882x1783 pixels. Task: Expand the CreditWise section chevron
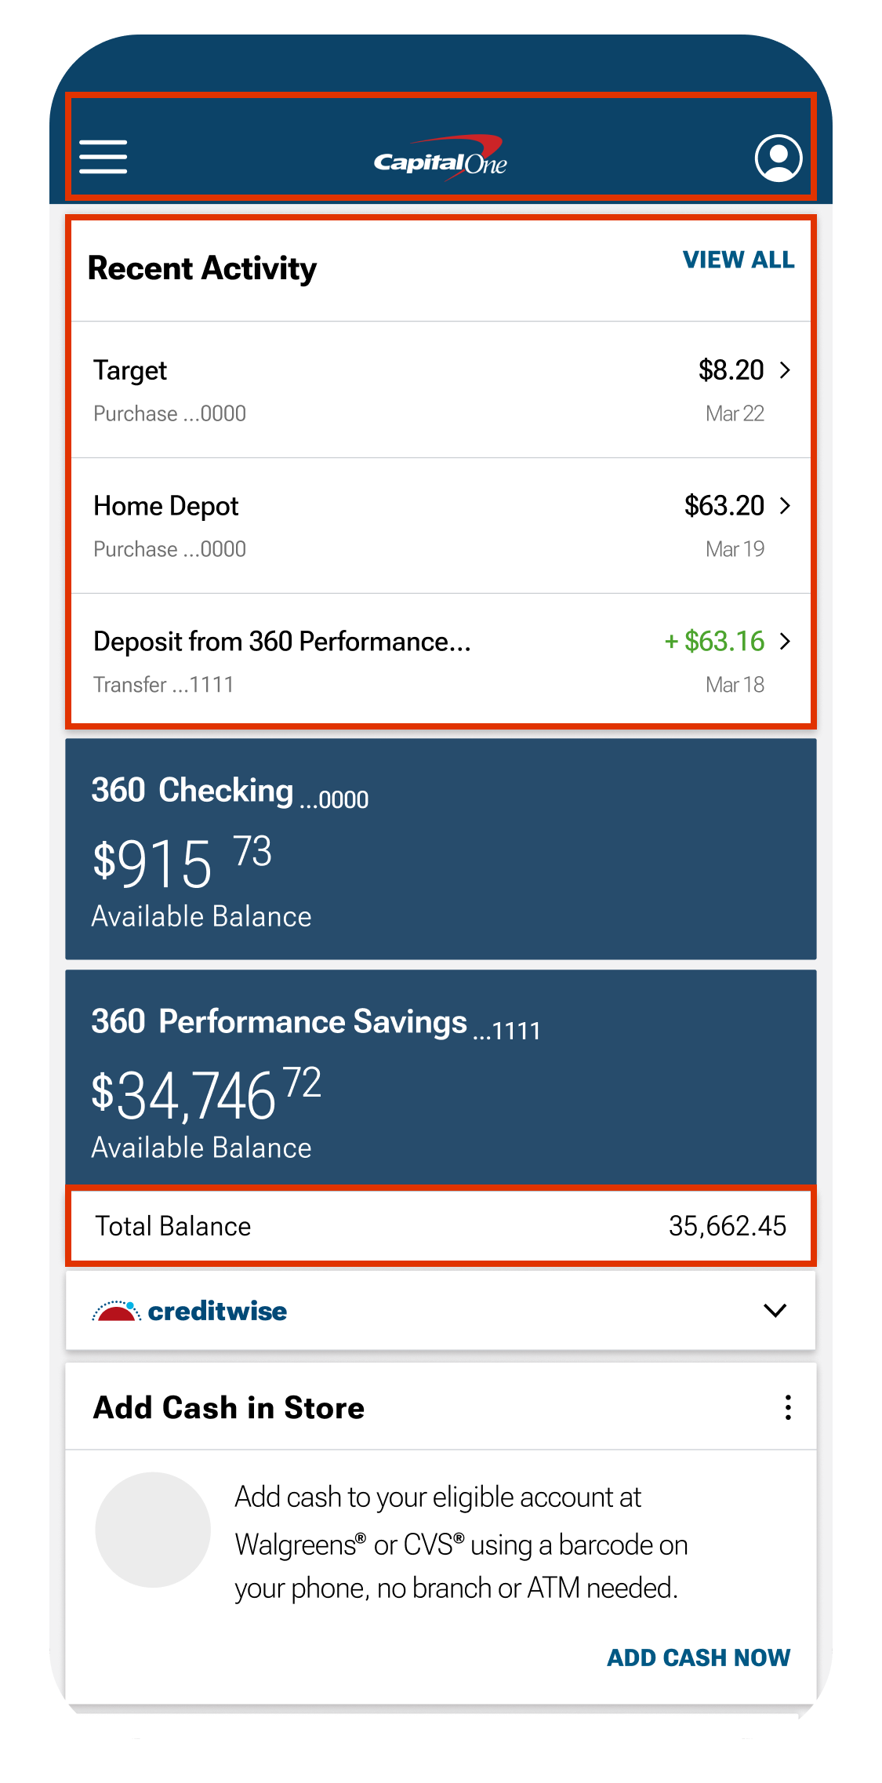(775, 1311)
